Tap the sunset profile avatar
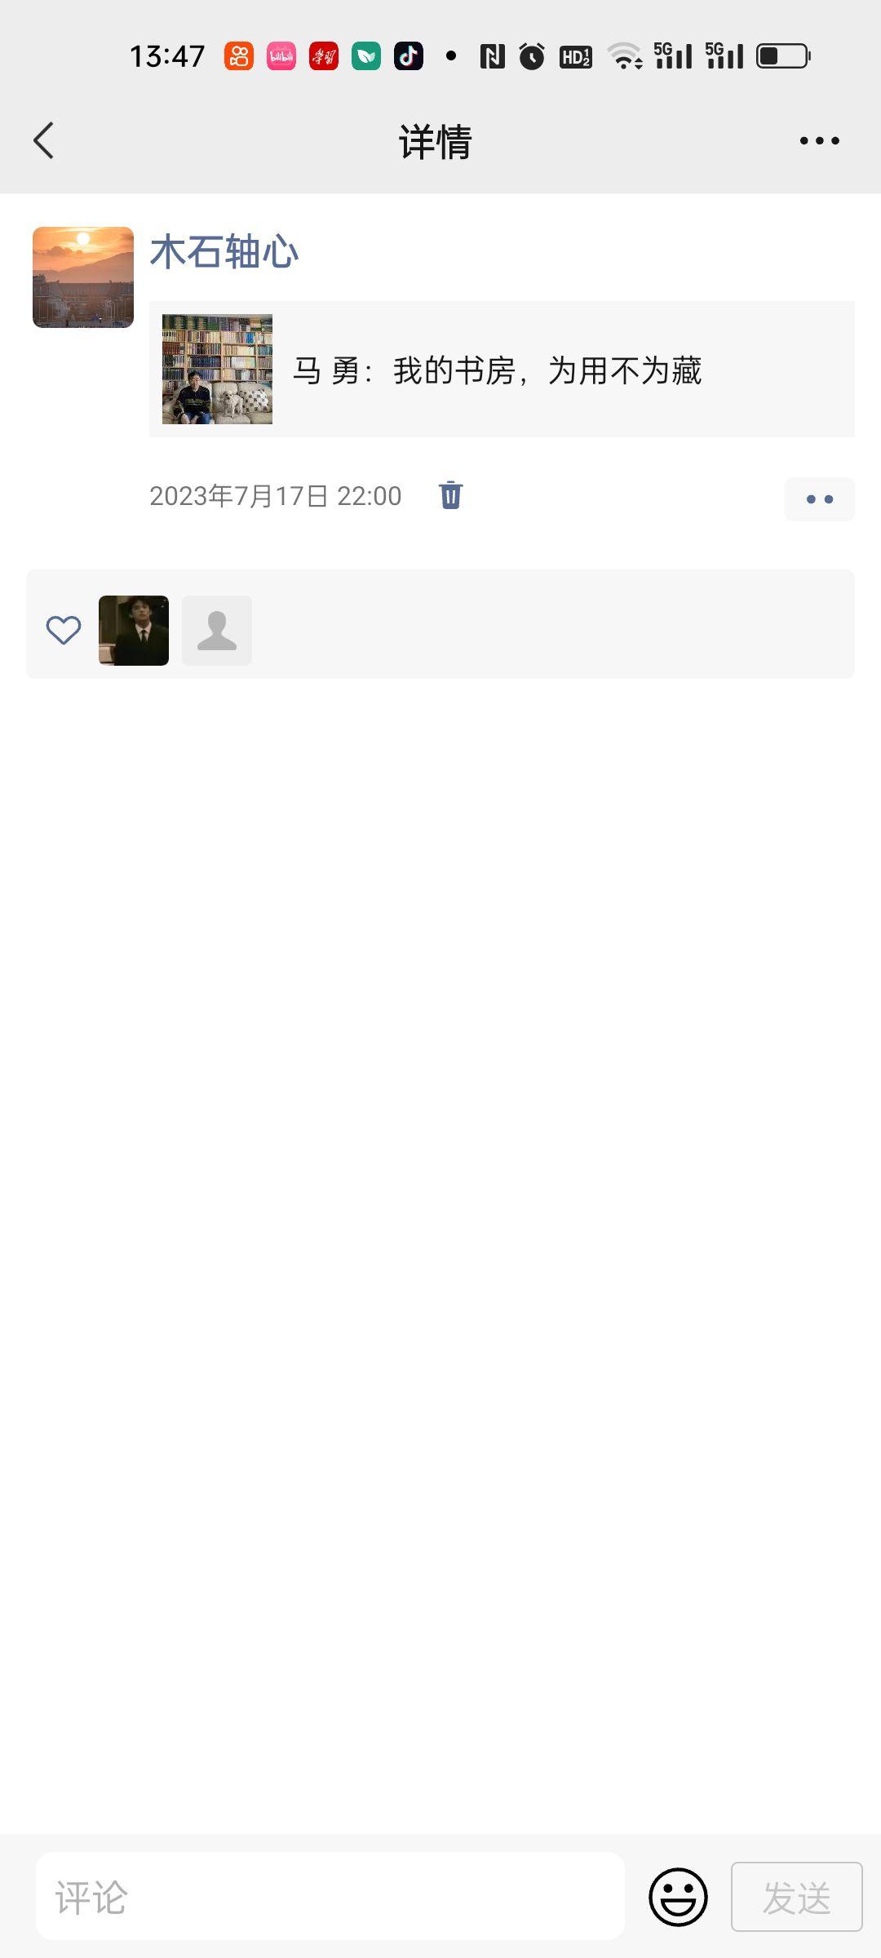The image size is (881, 1958). (x=83, y=277)
